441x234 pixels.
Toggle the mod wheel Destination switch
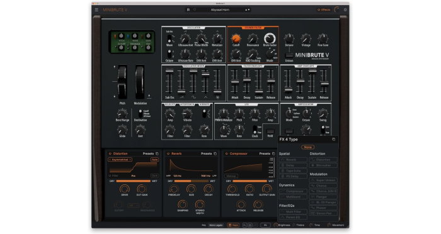pyautogui.click(x=140, y=113)
